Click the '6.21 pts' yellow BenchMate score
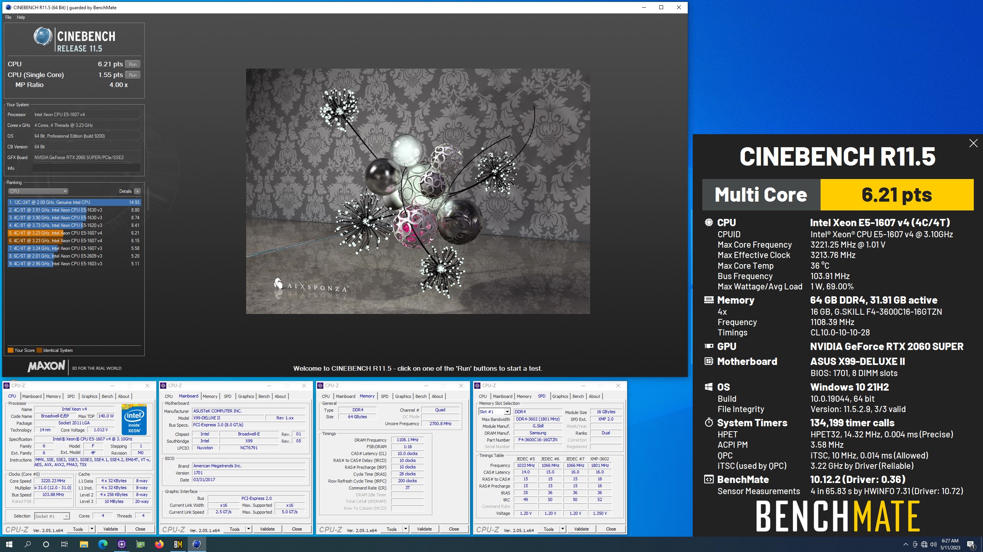The width and height of the screenshot is (983, 552). coord(897,195)
